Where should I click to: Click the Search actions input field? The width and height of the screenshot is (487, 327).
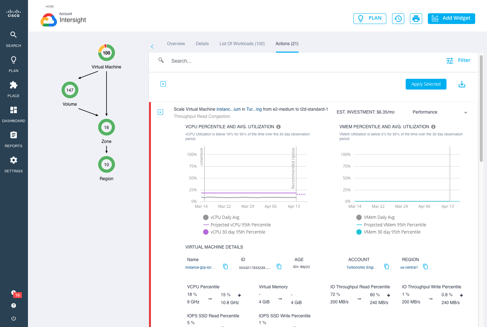pyautogui.click(x=251, y=61)
